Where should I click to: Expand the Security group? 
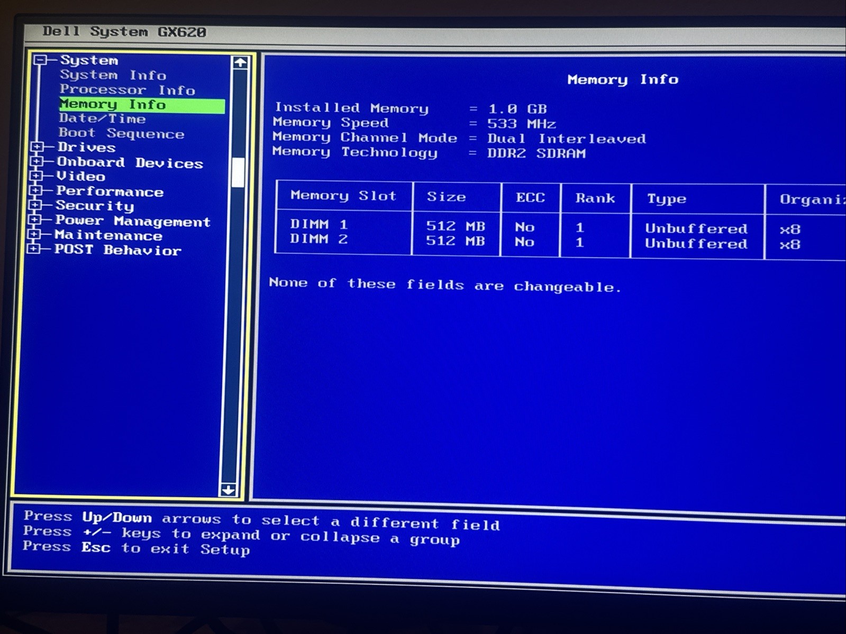click(x=35, y=205)
